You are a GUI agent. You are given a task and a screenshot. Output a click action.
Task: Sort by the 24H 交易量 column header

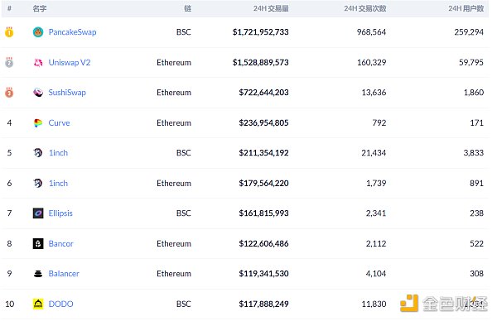point(271,8)
